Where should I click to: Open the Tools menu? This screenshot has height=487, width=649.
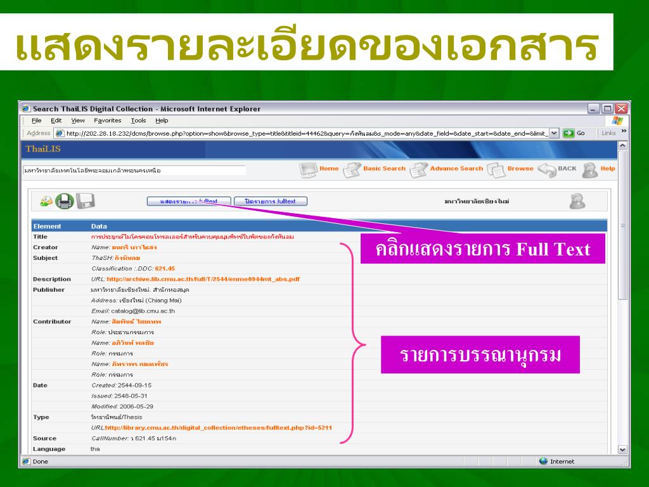(138, 120)
